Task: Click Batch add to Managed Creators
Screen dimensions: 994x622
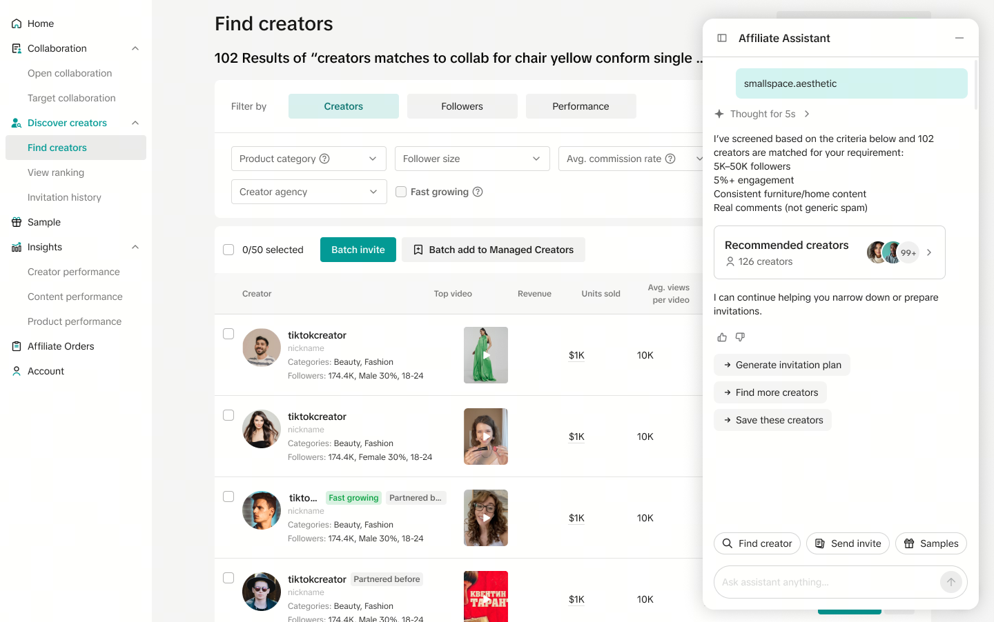Action: pyautogui.click(x=494, y=250)
